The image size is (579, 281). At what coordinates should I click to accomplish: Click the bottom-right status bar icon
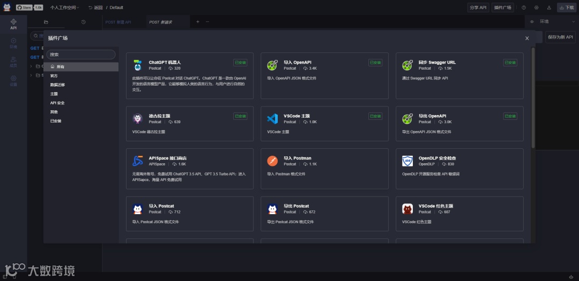571,277
